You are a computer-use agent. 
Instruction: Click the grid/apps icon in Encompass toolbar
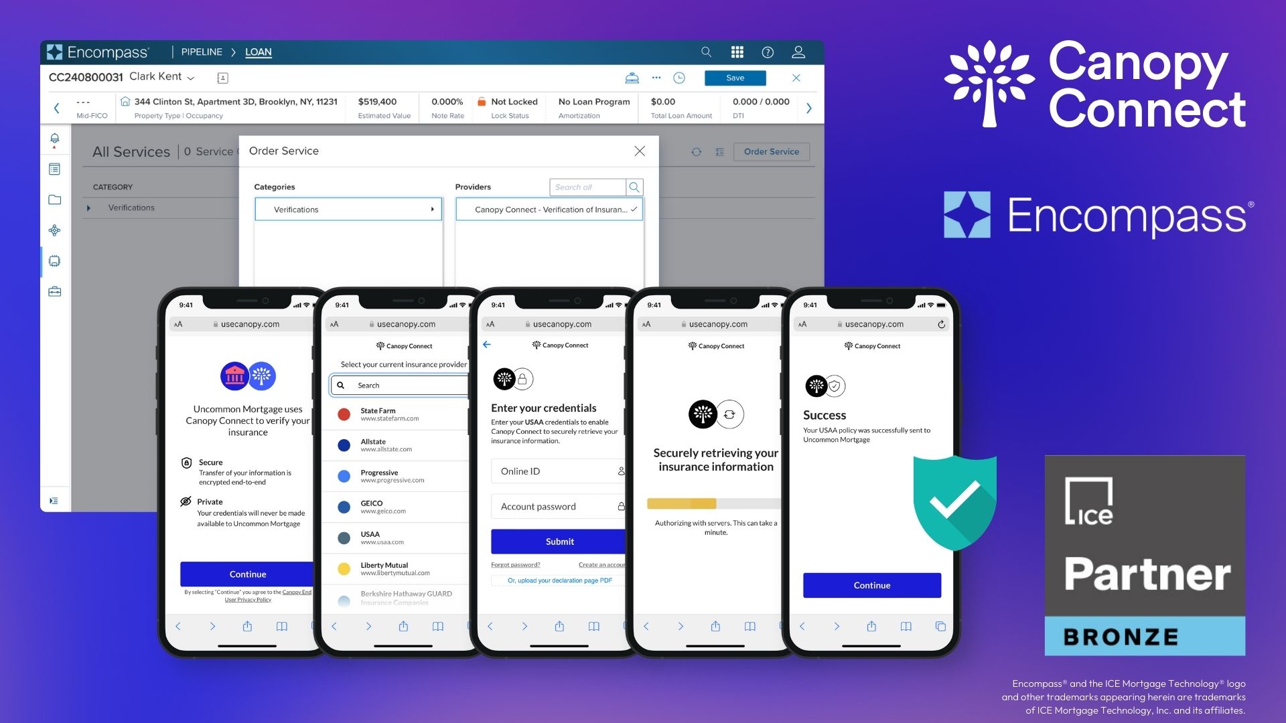737,51
